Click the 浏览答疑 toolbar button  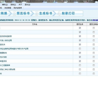8,8
